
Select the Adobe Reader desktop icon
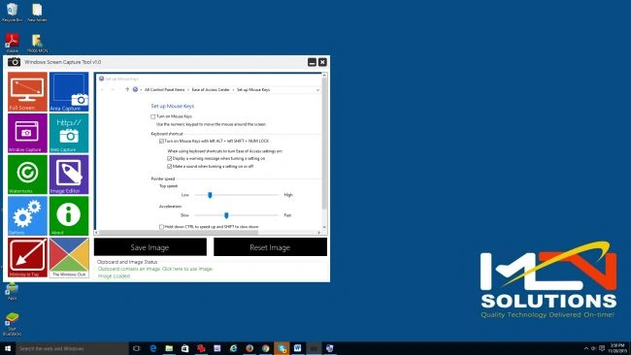pyautogui.click(x=12, y=43)
